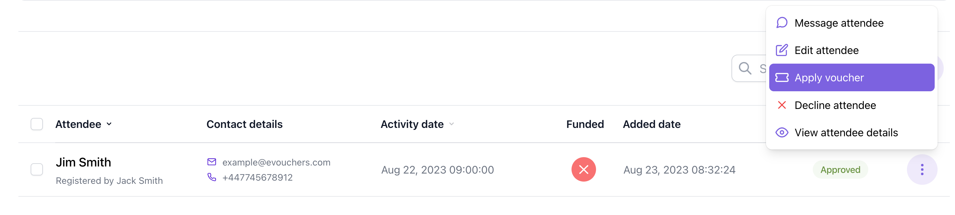955x215 pixels.
Task: Sort by Attendee column chevron
Action: (x=109, y=124)
